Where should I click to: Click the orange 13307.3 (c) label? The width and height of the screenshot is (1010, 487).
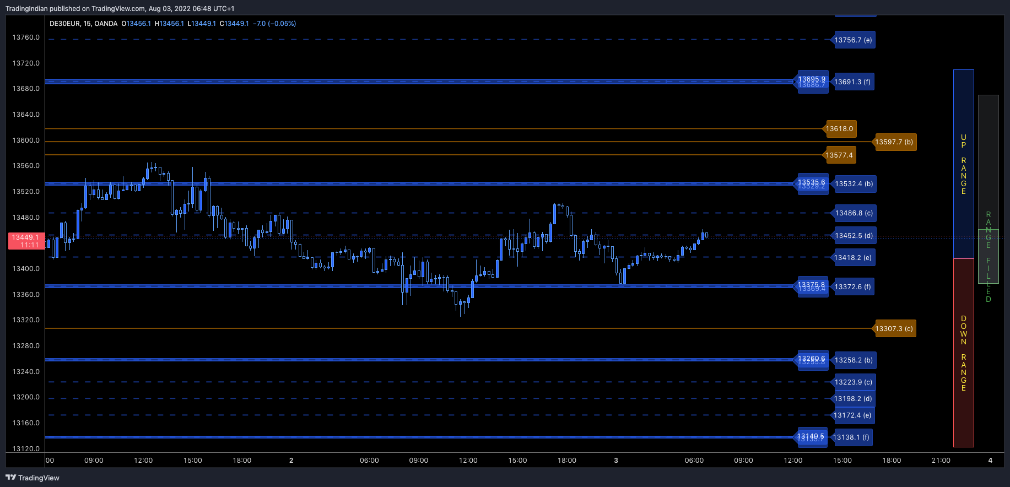tap(894, 329)
